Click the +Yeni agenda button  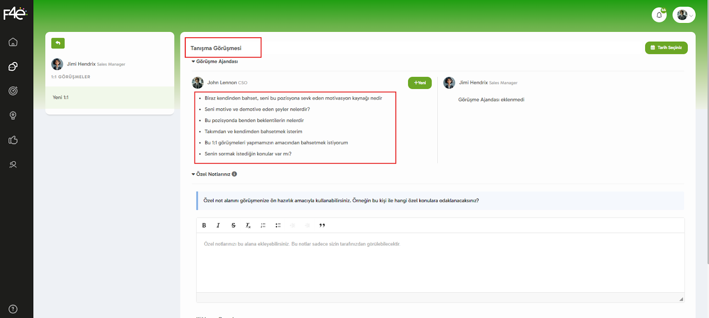420,83
